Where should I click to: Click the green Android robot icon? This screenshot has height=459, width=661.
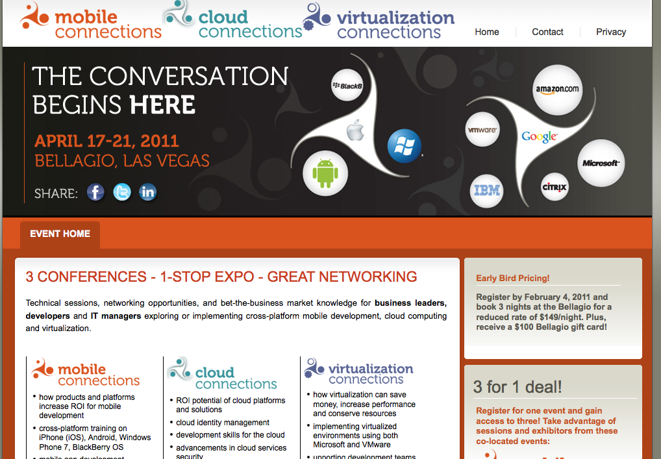point(325,173)
